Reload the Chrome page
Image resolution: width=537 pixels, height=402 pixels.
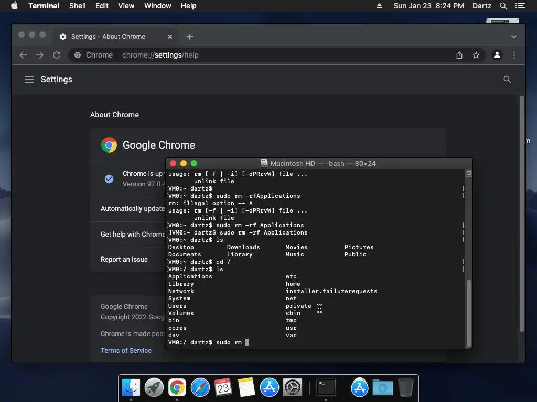pyautogui.click(x=57, y=55)
